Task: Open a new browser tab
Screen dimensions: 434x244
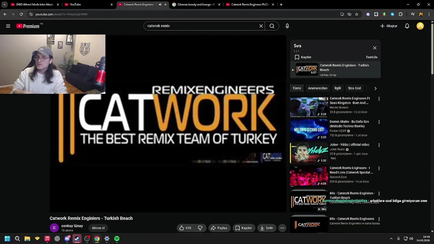Action: 281,4
